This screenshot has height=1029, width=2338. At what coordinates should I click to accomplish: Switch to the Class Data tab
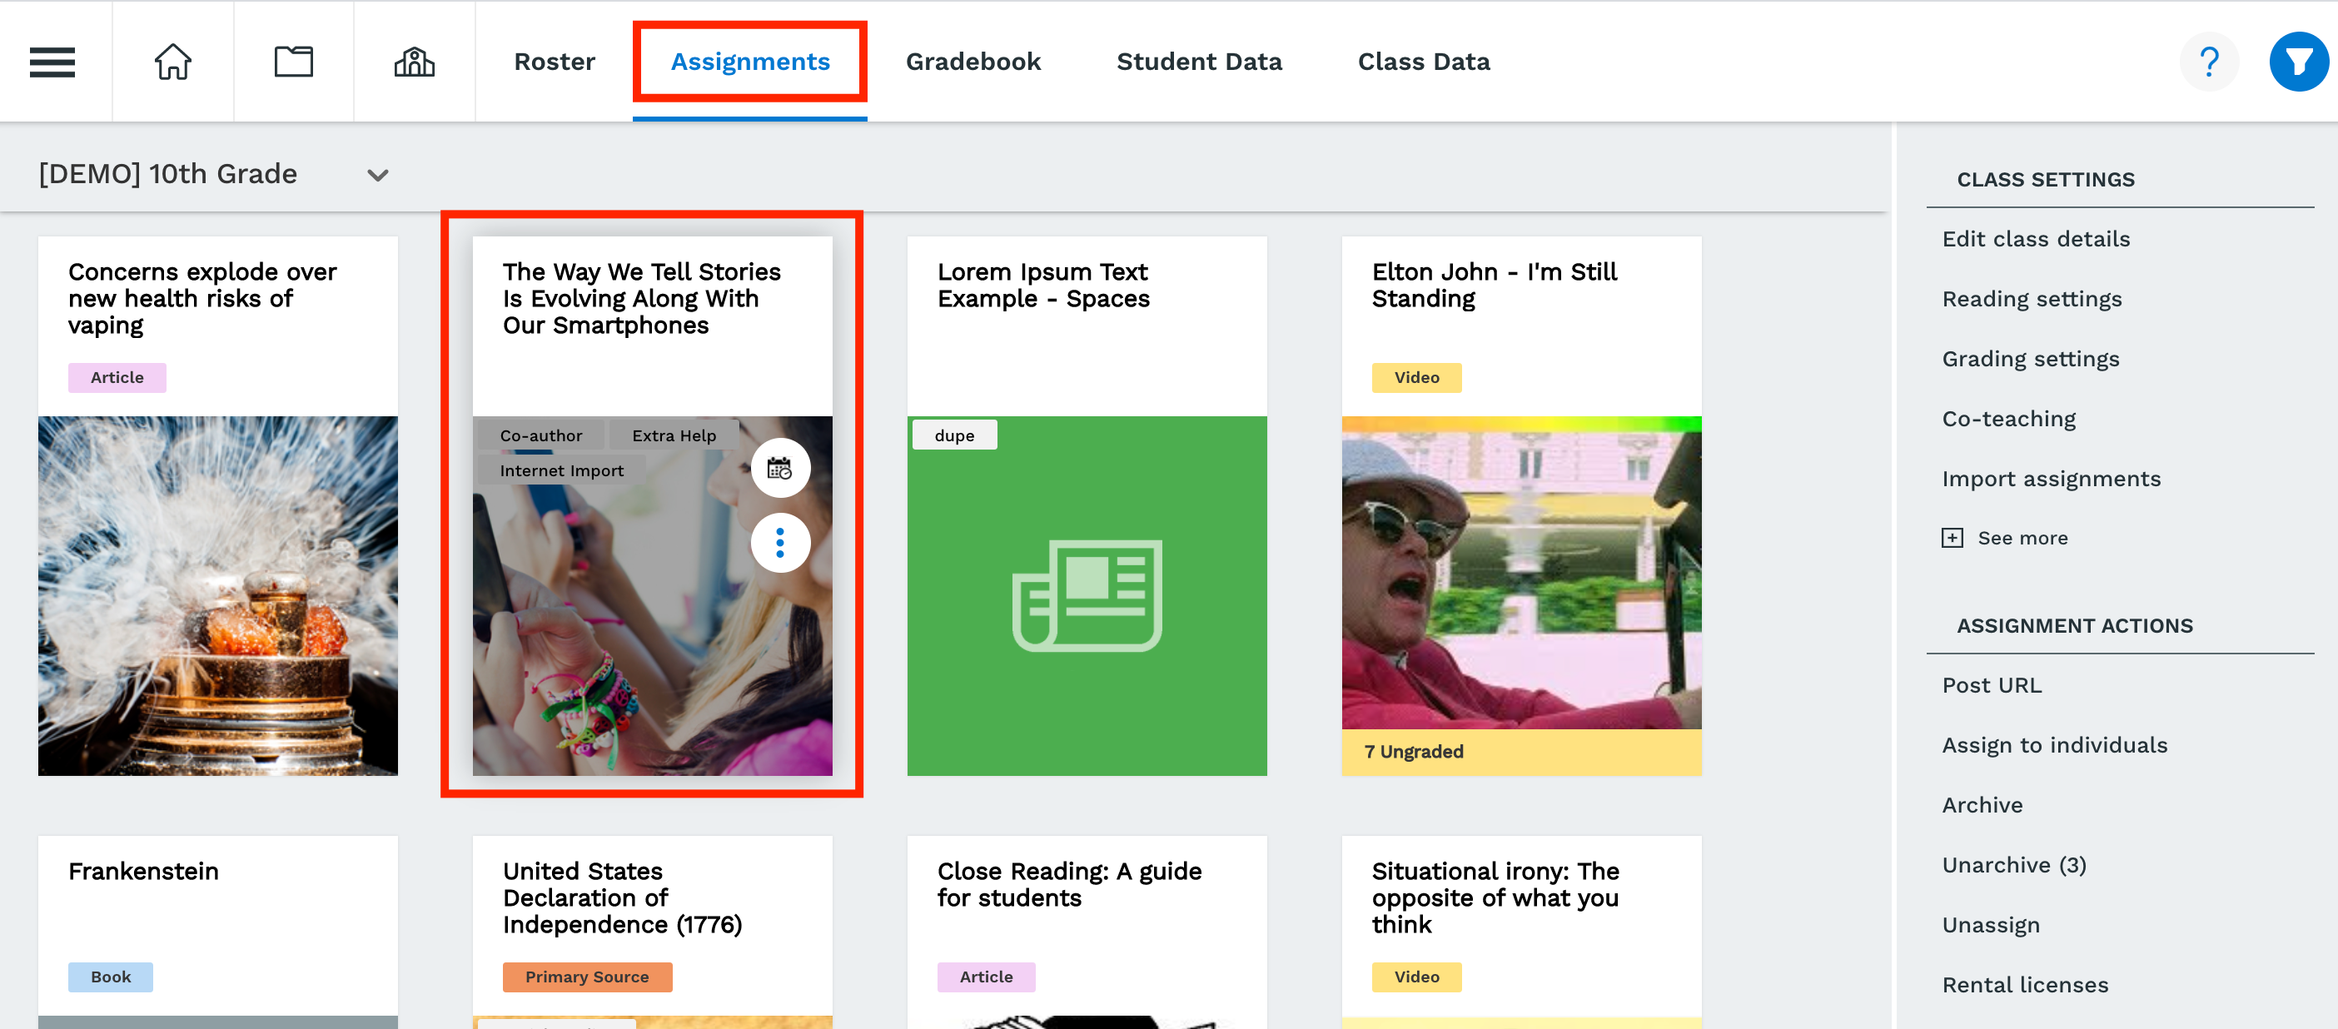point(1423,62)
